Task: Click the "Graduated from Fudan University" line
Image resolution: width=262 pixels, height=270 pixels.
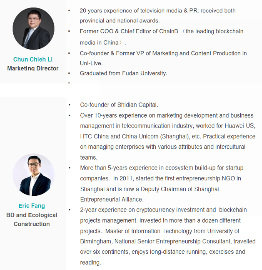Action: [x=123, y=73]
